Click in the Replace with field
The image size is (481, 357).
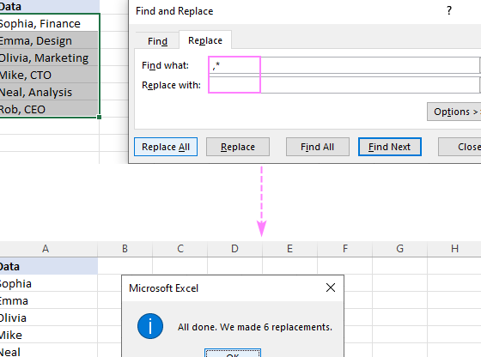click(x=344, y=85)
